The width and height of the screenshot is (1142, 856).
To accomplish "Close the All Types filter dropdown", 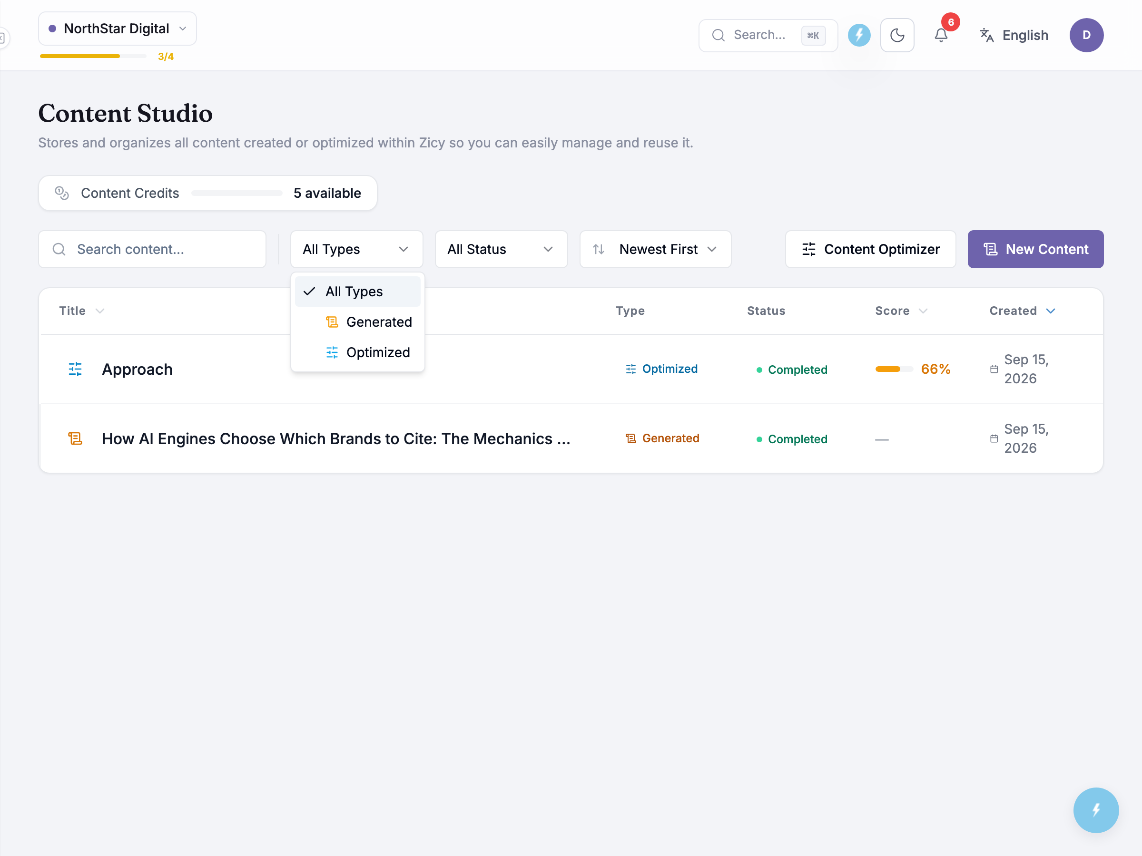I will pyautogui.click(x=357, y=249).
